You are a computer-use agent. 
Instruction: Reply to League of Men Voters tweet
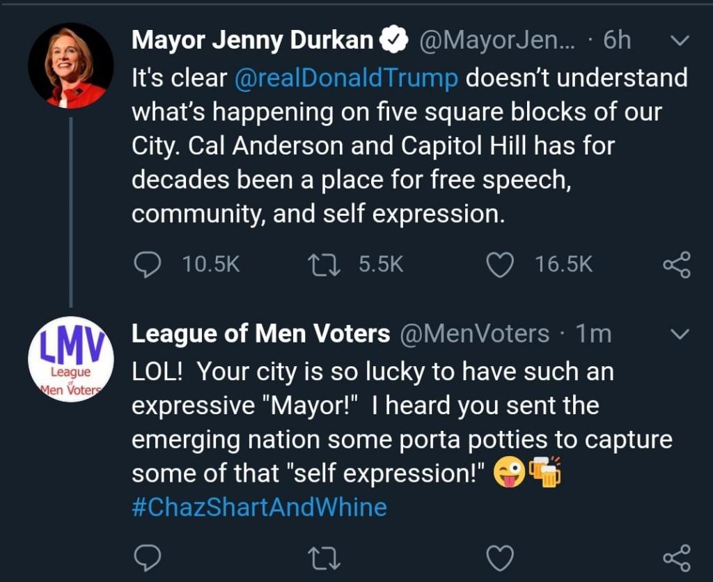coord(147,557)
